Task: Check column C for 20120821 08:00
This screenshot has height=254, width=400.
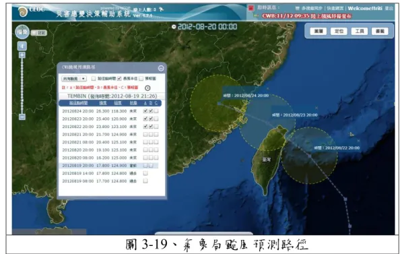Action: (156, 142)
